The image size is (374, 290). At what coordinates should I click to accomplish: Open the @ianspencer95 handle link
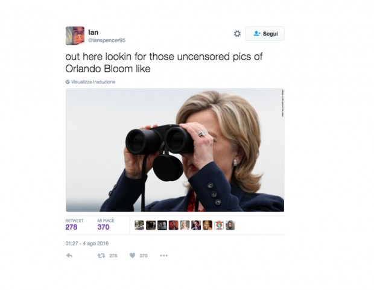107,40
